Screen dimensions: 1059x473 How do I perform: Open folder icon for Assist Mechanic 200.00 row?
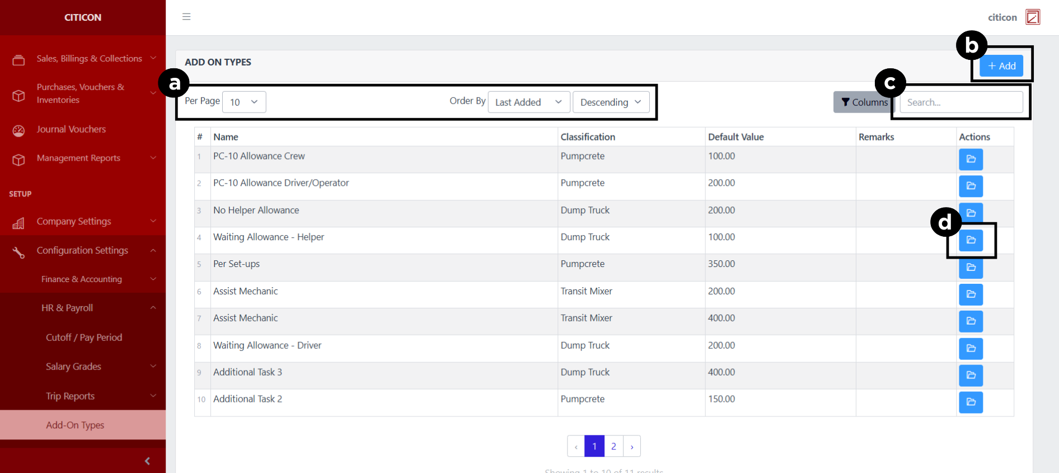pos(971,294)
